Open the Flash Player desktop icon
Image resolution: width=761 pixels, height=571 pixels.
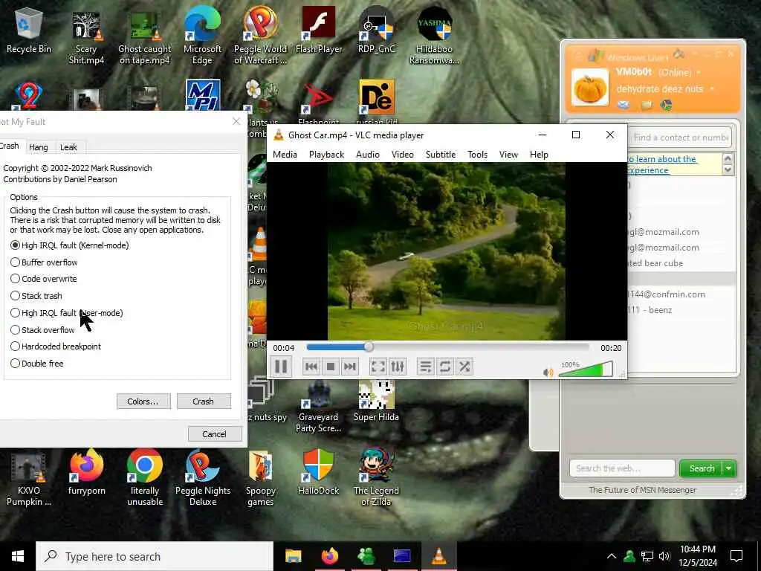coord(318,31)
